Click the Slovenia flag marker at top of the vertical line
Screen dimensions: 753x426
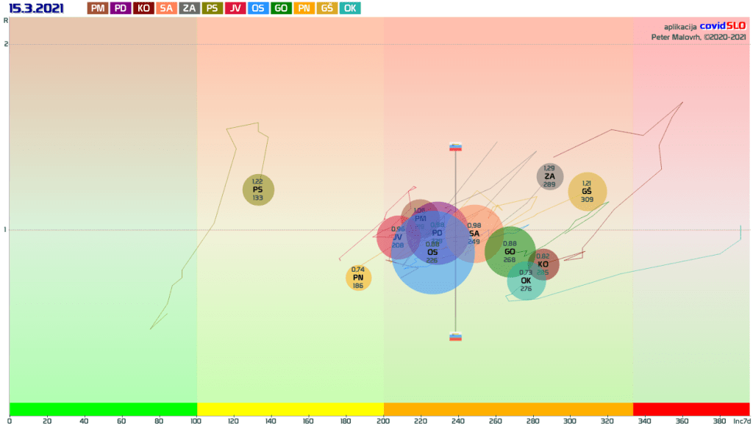click(455, 147)
